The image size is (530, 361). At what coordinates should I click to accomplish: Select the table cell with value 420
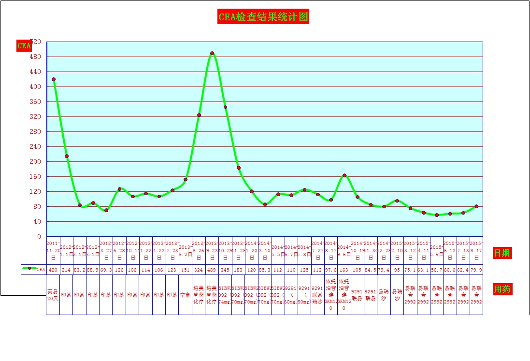pyautogui.click(x=53, y=270)
